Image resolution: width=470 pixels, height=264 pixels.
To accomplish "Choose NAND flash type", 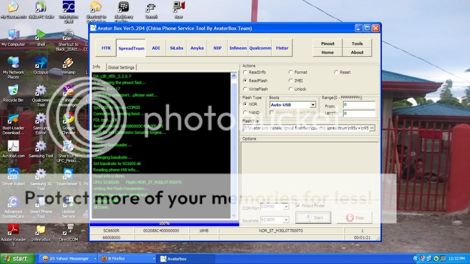I will tap(246, 112).
